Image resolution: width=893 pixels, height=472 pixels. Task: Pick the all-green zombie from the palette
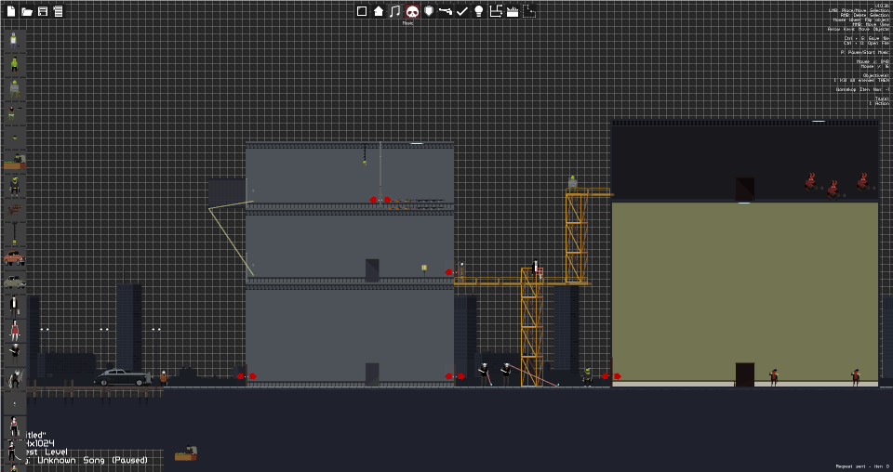pos(14,64)
